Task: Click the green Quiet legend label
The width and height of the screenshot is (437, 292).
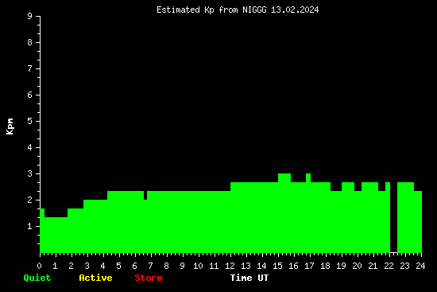Action: (x=37, y=278)
